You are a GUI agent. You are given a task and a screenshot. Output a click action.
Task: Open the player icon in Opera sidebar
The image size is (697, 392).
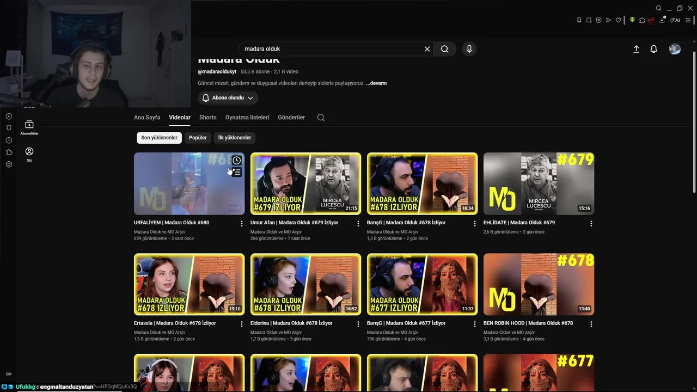[x=9, y=116]
